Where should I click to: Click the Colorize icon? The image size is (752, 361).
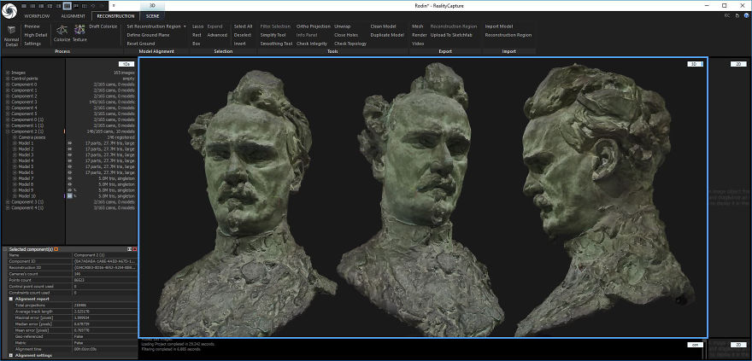coord(62,30)
